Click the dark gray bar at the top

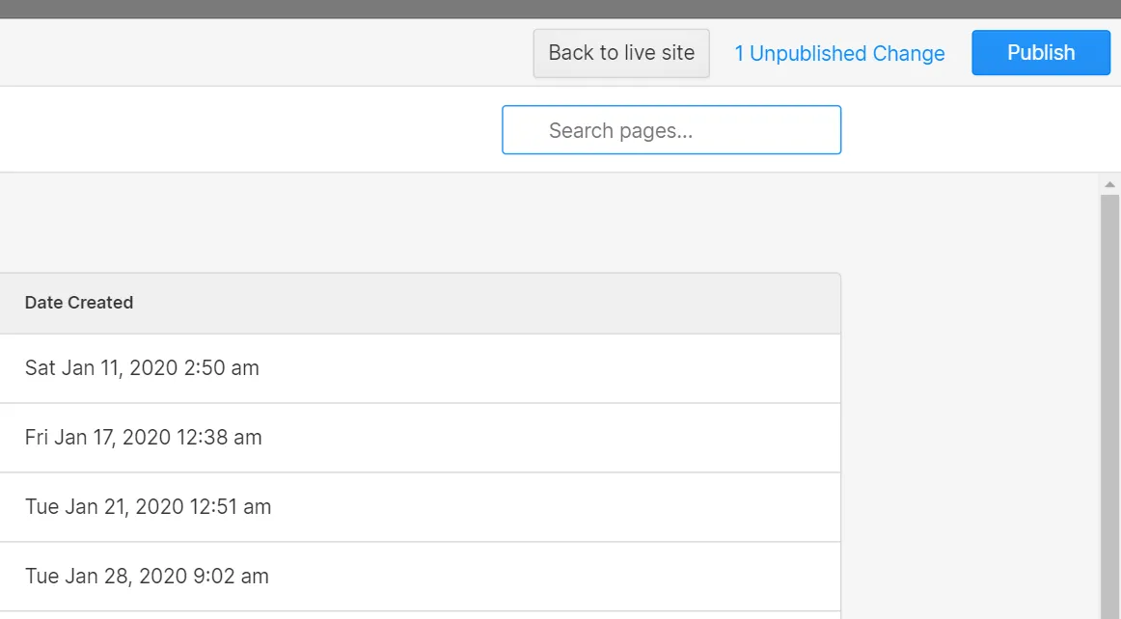pos(560,9)
